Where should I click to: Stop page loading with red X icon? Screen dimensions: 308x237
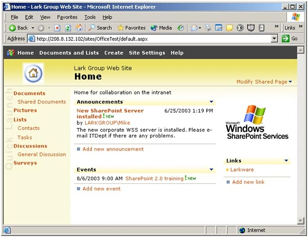click(57, 28)
